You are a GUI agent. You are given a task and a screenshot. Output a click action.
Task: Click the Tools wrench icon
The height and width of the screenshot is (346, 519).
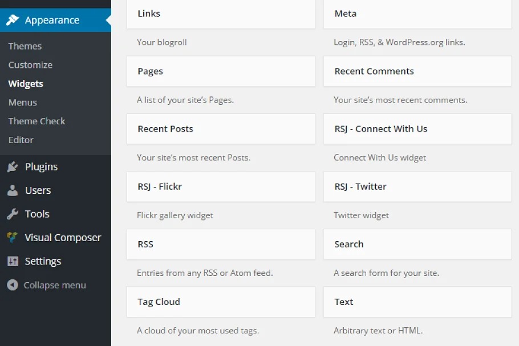pos(13,214)
